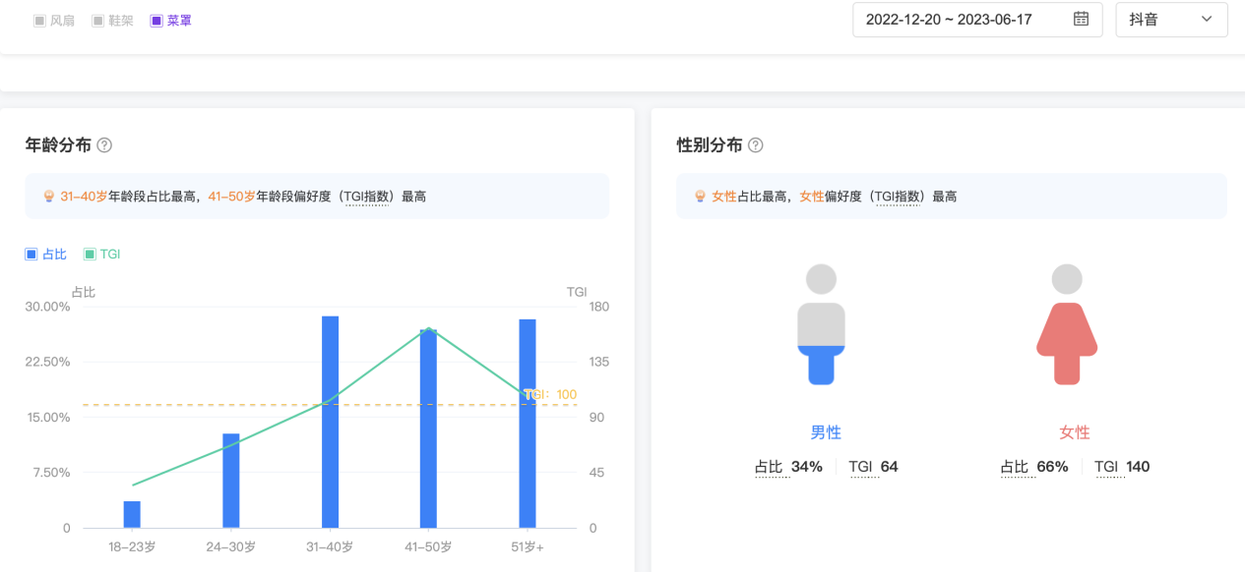Screen dimensions: 1245x572
Task: Open the date range picker field
Action: (x=949, y=20)
